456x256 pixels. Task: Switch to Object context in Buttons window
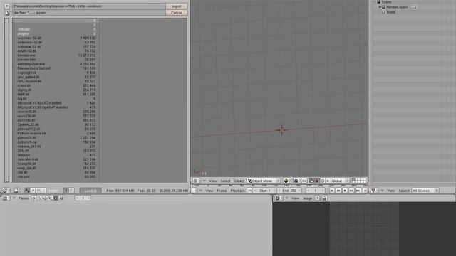pyautogui.click(x=50, y=198)
